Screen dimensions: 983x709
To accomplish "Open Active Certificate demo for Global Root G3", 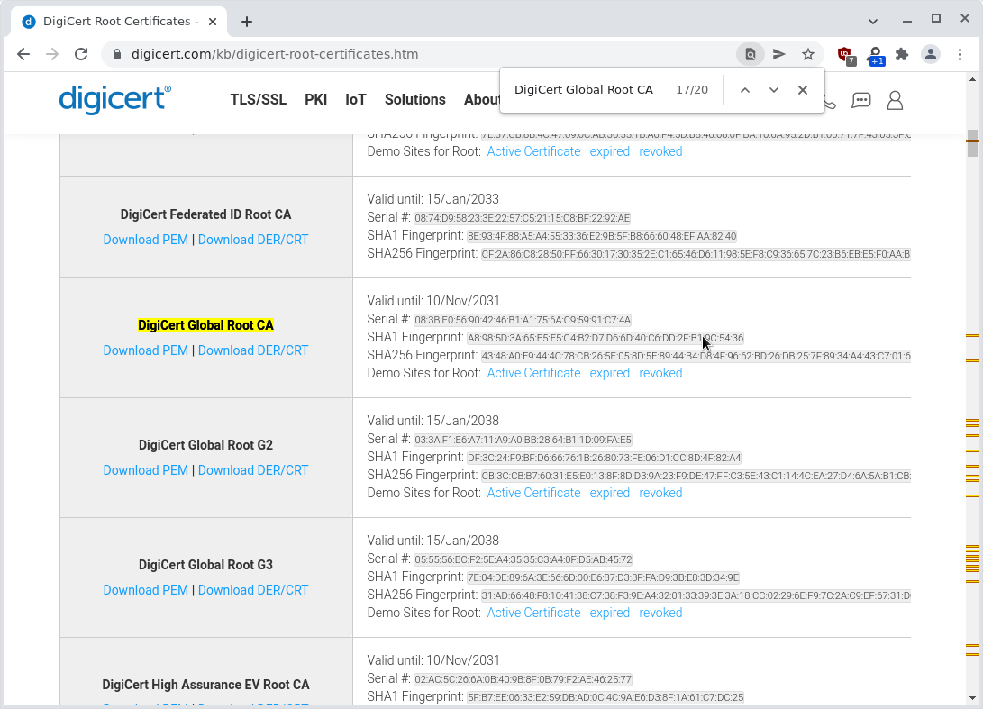I will tap(533, 613).
